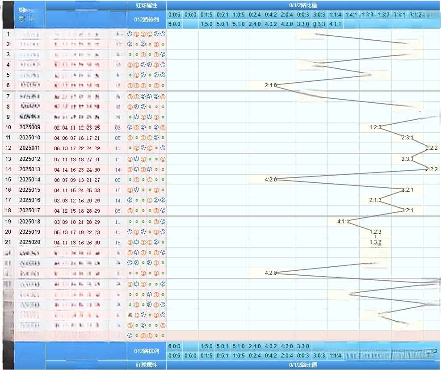The width and height of the screenshot is (441, 370).
Task: Click red numbers 07 11 13 18 27 31
Action: [x=77, y=160]
